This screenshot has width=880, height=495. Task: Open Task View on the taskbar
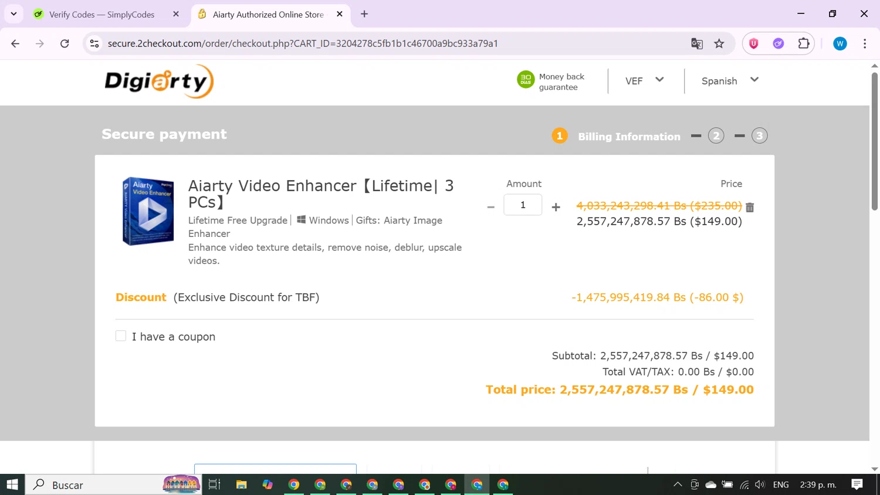point(214,484)
